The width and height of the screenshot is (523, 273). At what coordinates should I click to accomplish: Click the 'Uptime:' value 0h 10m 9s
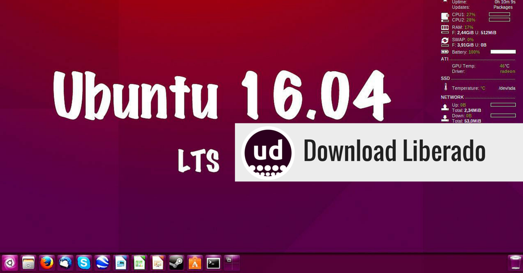[x=505, y=2]
